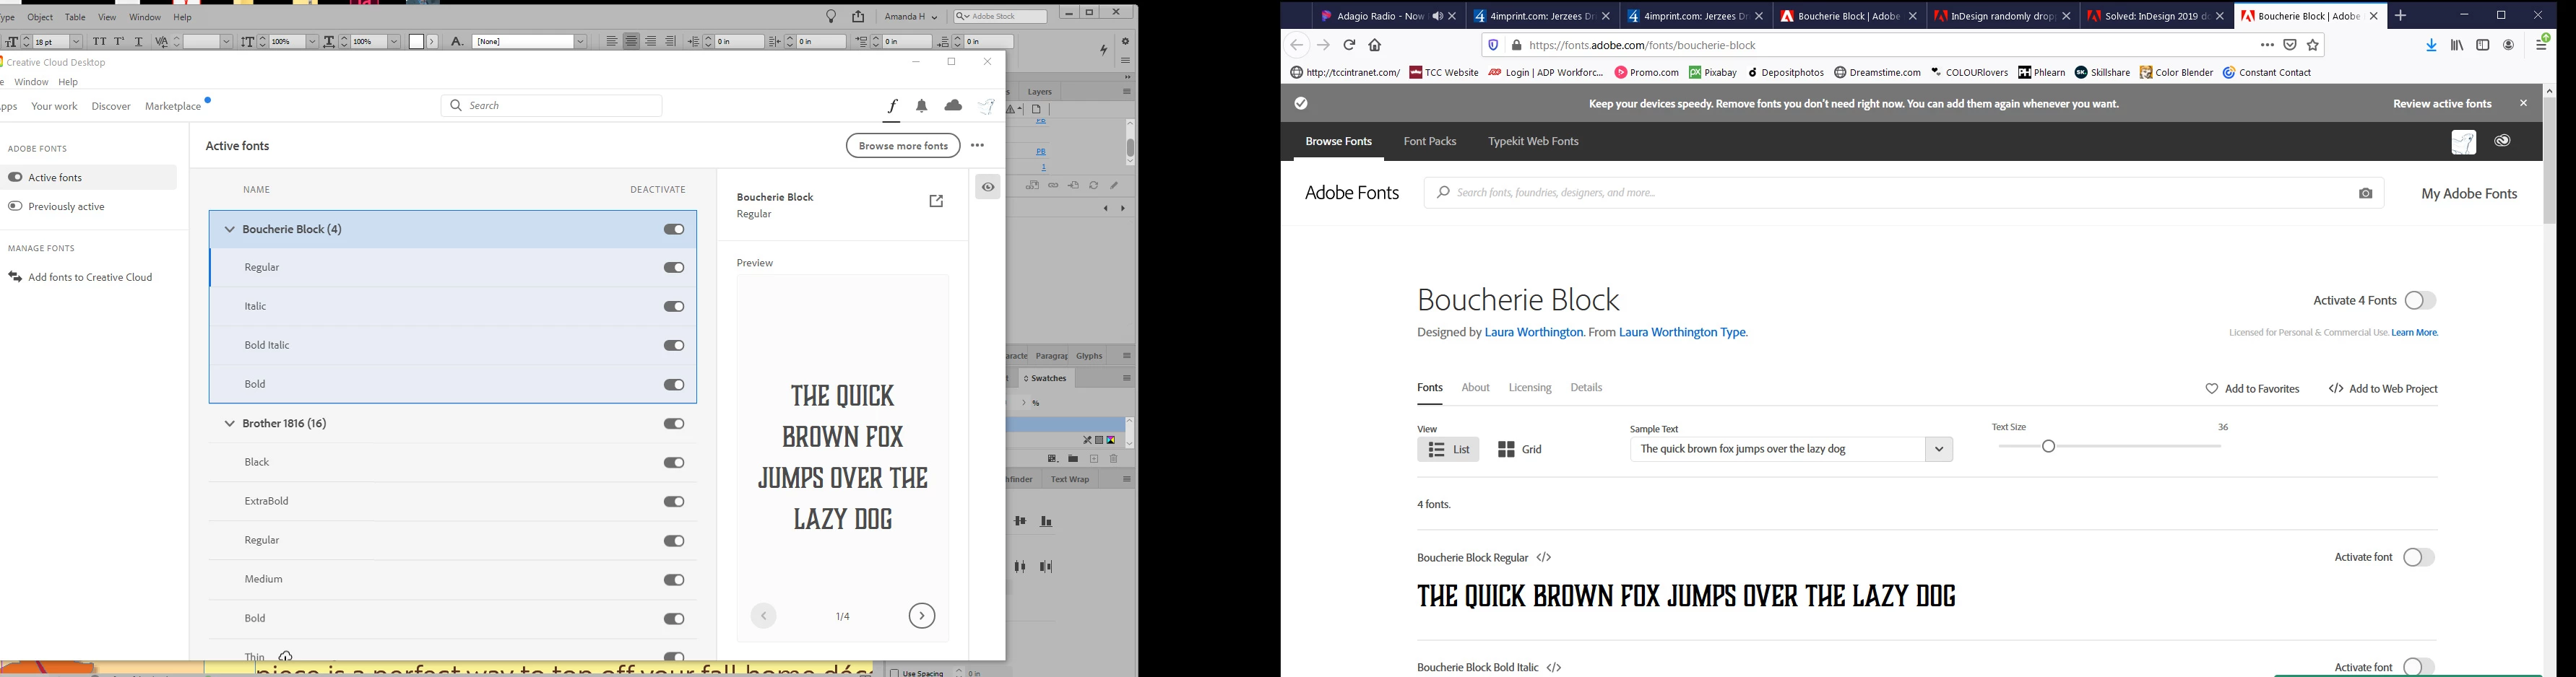Open font size 18 pt dropdown in InDesign

(x=76, y=42)
